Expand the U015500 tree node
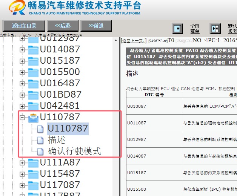The height and width of the screenshot is (196, 237). click(22, 72)
